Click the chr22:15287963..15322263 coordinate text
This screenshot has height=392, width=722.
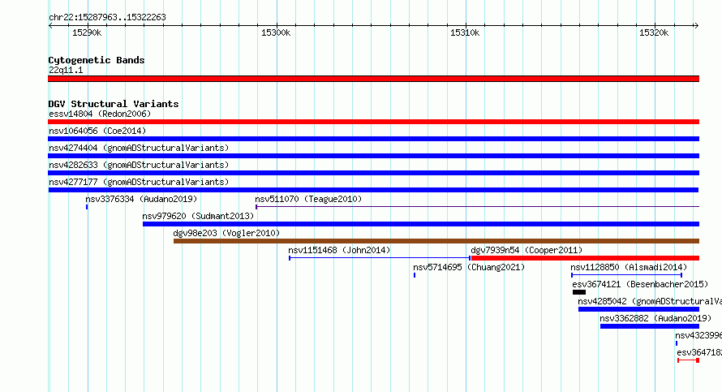coord(107,17)
